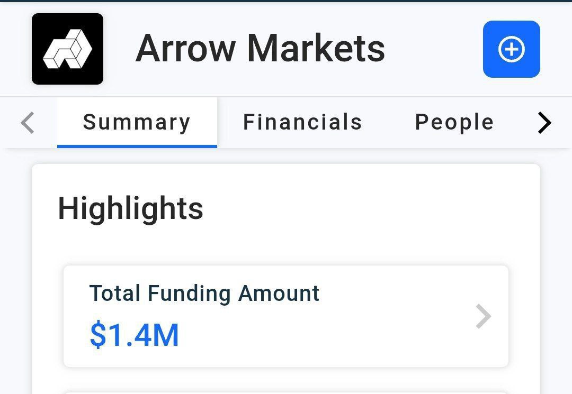
Task: Click the blue underline beneath Summary
Action: [137, 146]
